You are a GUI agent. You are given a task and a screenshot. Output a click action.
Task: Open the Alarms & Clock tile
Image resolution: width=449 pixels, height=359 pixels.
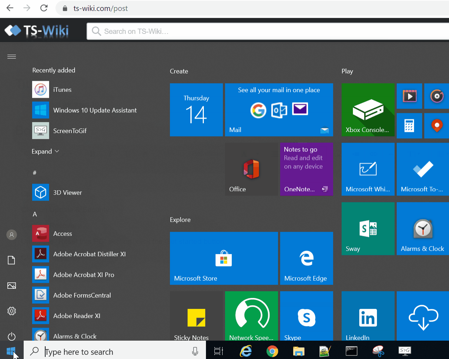(423, 229)
